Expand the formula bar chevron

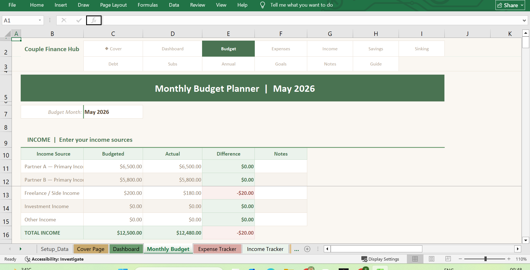pyautogui.click(x=524, y=20)
